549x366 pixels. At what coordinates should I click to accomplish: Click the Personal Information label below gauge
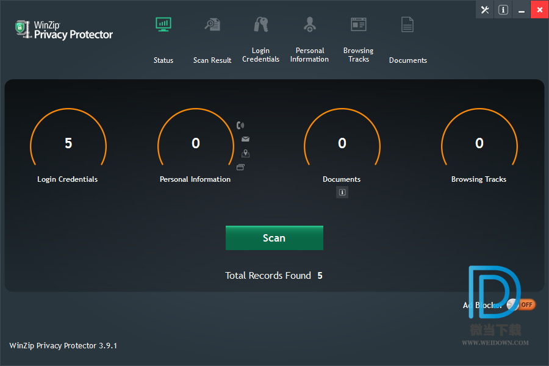click(195, 179)
